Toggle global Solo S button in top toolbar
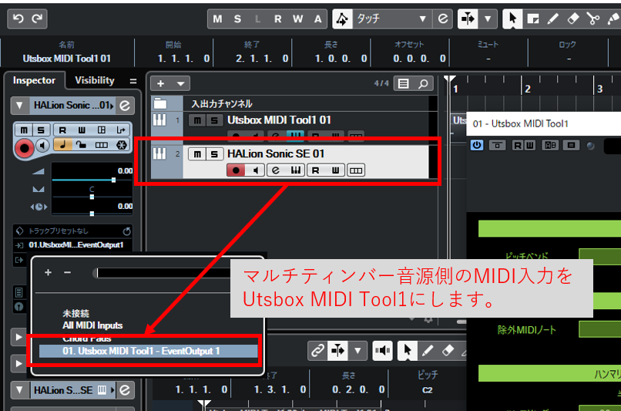The height and width of the screenshot is (411, 621). pyautogui.click(x=237, y=19)
